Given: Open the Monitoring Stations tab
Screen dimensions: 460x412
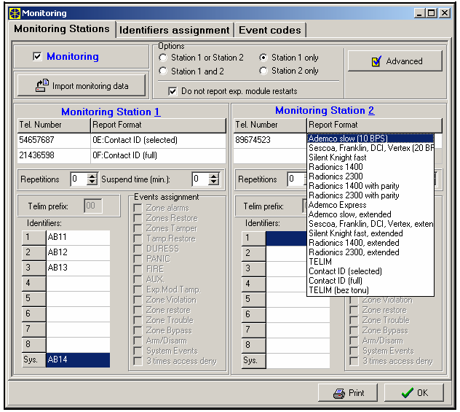Looking at the screenshot, I should (x=62, y=29).
